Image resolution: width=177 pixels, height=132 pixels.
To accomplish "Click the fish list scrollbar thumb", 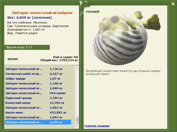I will pyautogui.click(x=77, y=120).
